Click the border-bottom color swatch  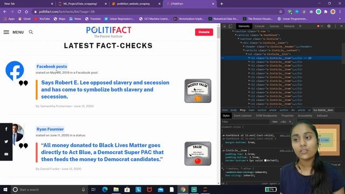click(x=266, y=161)
